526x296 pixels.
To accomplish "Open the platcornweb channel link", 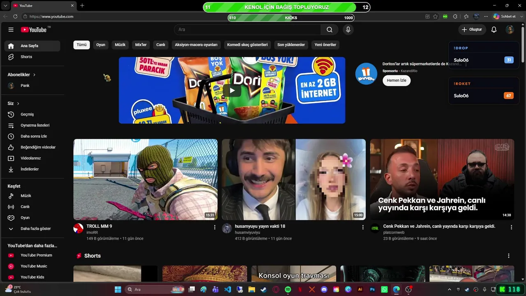I will click(394, 233).
